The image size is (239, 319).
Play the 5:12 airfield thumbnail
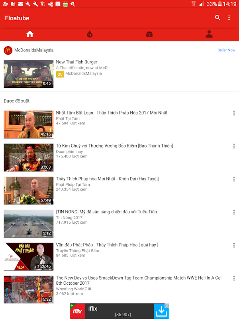pos(29,224)
